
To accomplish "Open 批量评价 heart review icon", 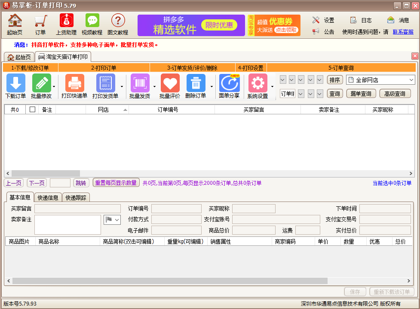I will click(170, 83).
